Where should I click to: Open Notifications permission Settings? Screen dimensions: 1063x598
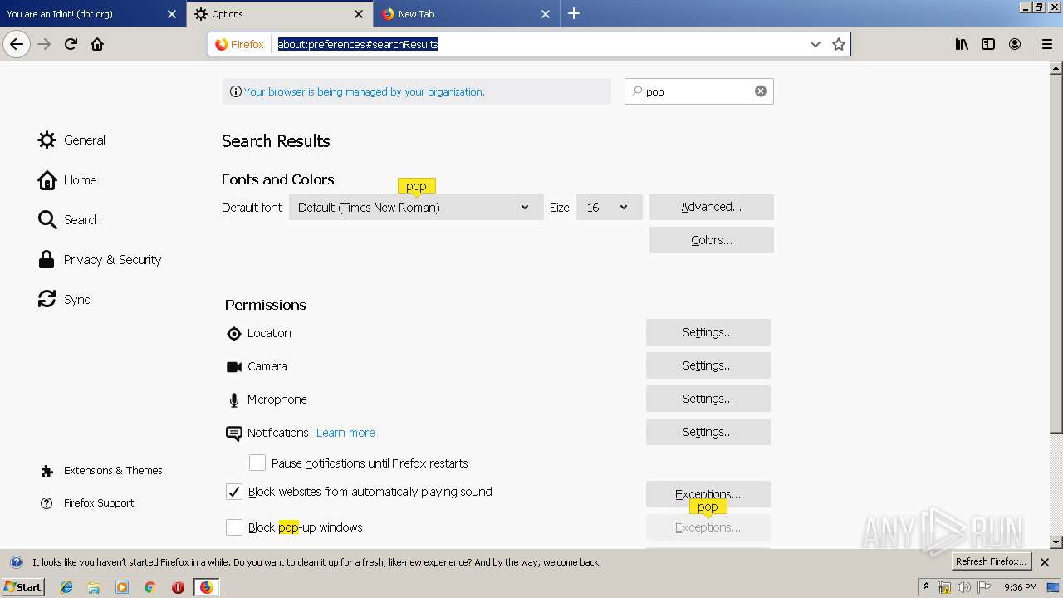click(708, 432)
